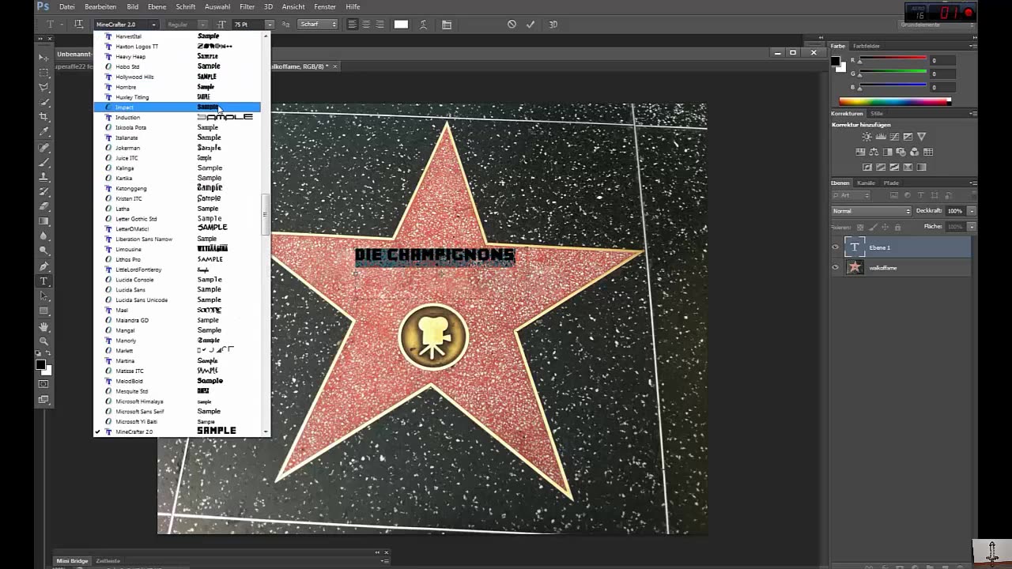The image size is (1012, 569).
Task: Hide the Ebene 1 layer
Action: (836, 247)
